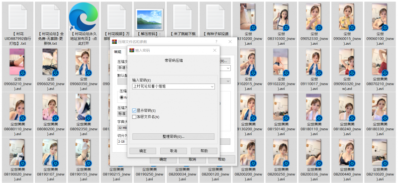Image resolution: width=398 pixels, height=183 pixels.
Task: Uncheck the 显示密码 checkbox
Action: click(x=134, y=110)
